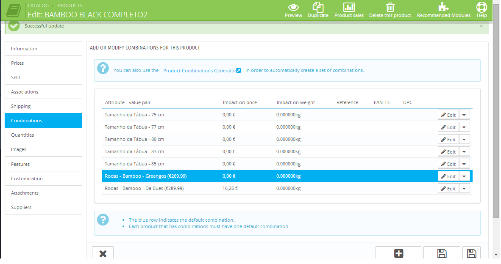
Task: Click the question mark icon near generator info
Action: 103,68
